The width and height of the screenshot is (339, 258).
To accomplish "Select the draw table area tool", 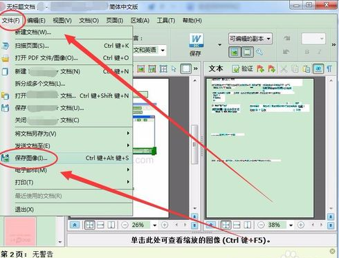I will [163, 68].
